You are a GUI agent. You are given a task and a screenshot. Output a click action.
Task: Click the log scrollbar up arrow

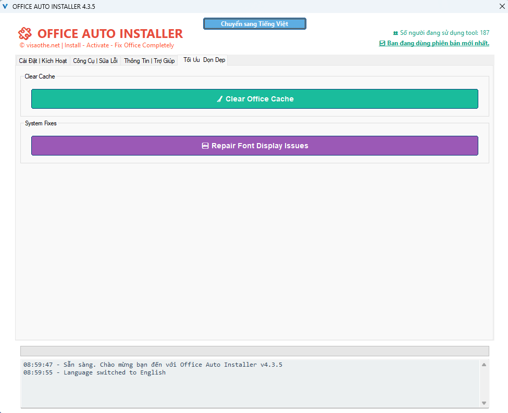click(484, 365)
